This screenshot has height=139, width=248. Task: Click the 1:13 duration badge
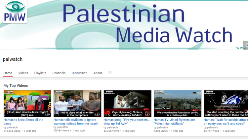tap(147, 115)
